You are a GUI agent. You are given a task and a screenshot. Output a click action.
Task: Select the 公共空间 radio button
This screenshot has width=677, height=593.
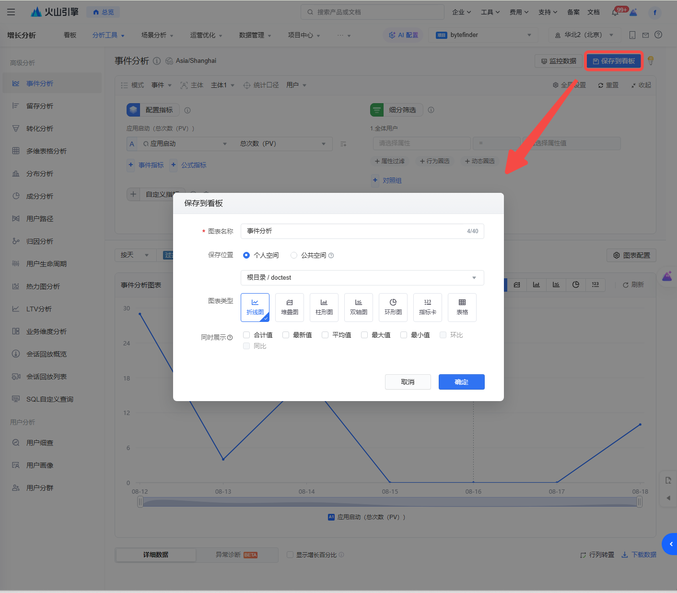pyautogui.click(x=294, y=255)
